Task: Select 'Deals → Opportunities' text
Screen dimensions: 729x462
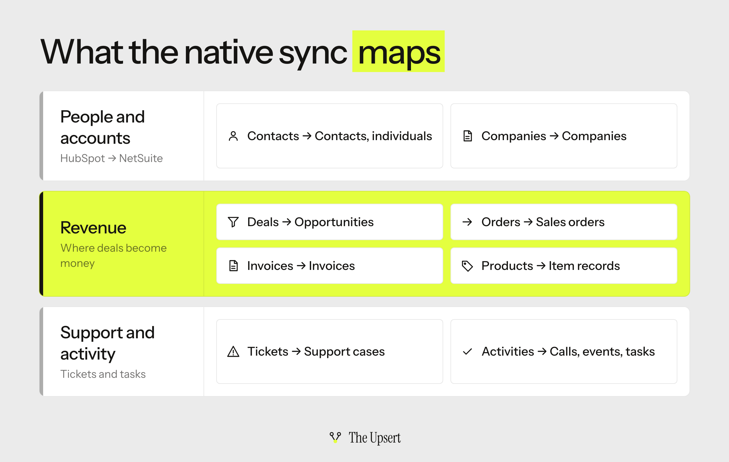Action: click(x=310, y=222)
